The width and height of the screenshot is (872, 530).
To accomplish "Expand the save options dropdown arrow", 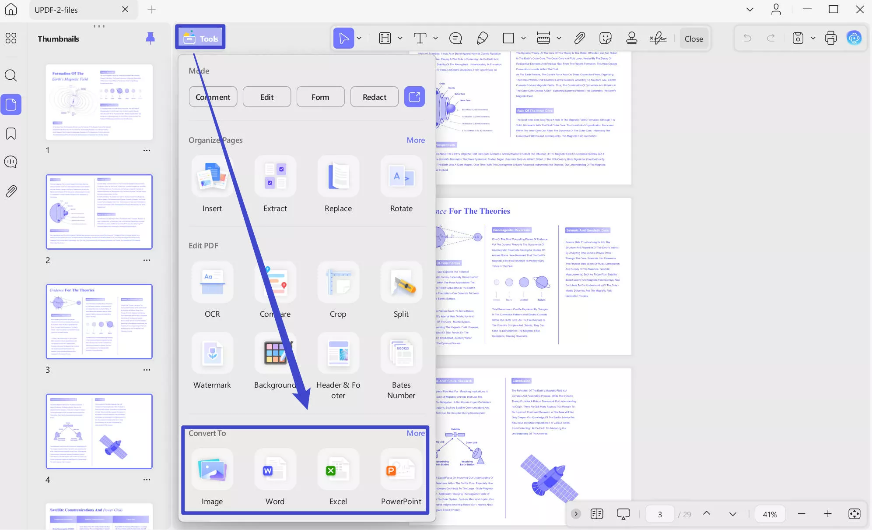I will click(813, 39).
